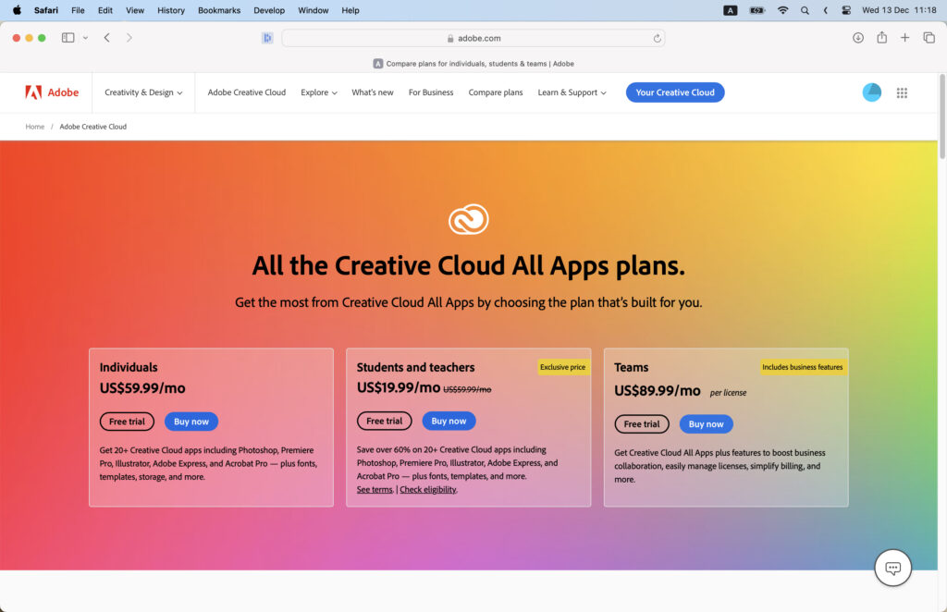Click the Spotlight search icon in the menu bar
Screen dimensions: 947x612
click(805, 10)
